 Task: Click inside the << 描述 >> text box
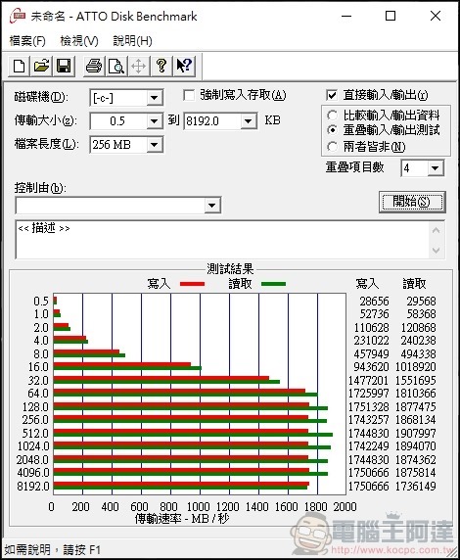pyautogui.click(x=221, y=239)
